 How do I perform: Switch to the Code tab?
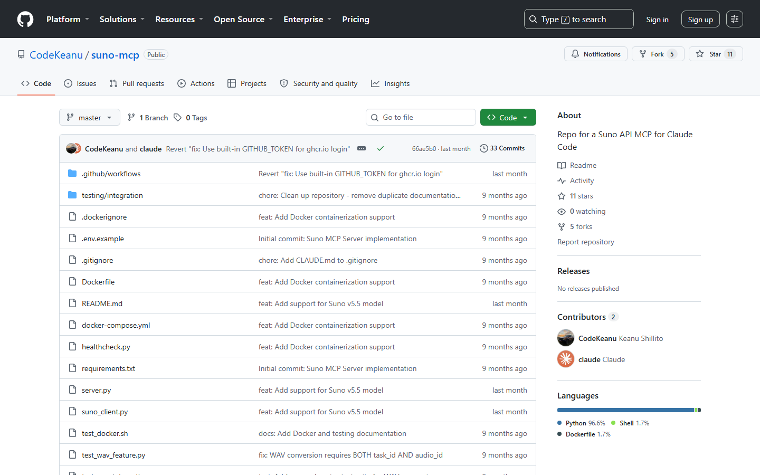tap(36, 83)
